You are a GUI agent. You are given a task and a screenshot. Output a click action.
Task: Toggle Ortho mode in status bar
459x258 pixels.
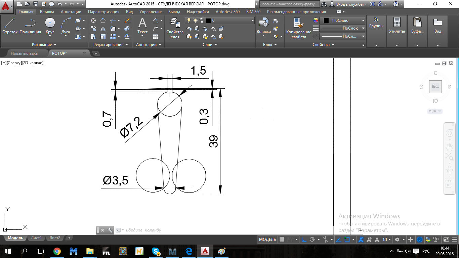pyautogui.click(x=304, y=240)
